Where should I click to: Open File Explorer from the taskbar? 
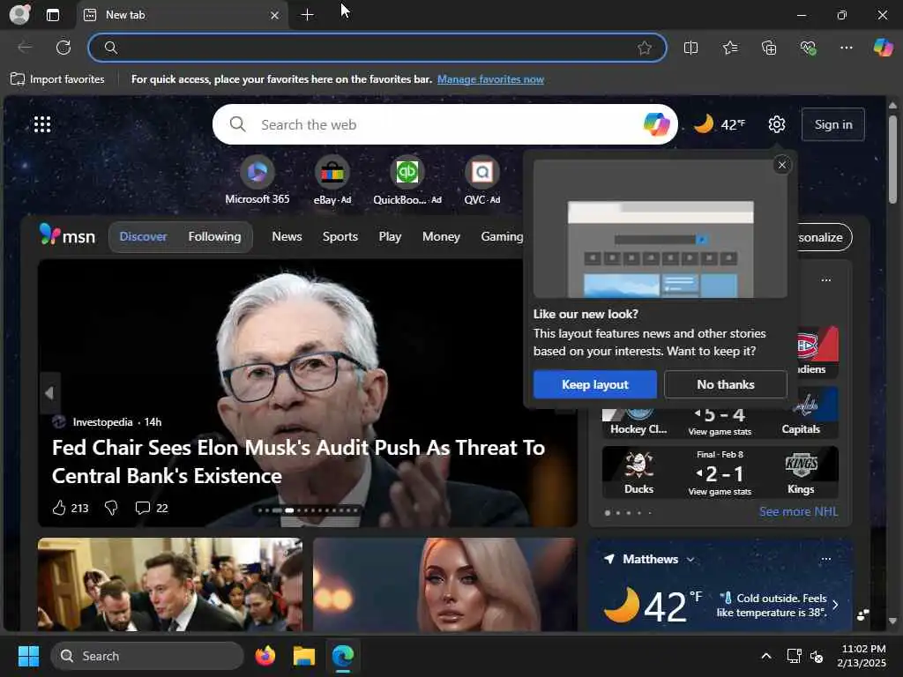tap(304, 656)
